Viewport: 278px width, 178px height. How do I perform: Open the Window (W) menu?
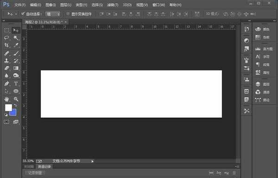point(158,5)
